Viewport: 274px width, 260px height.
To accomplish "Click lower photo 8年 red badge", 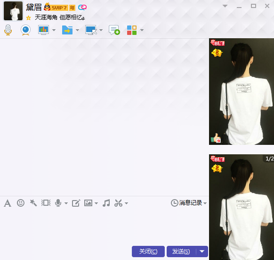I will 218,159.
